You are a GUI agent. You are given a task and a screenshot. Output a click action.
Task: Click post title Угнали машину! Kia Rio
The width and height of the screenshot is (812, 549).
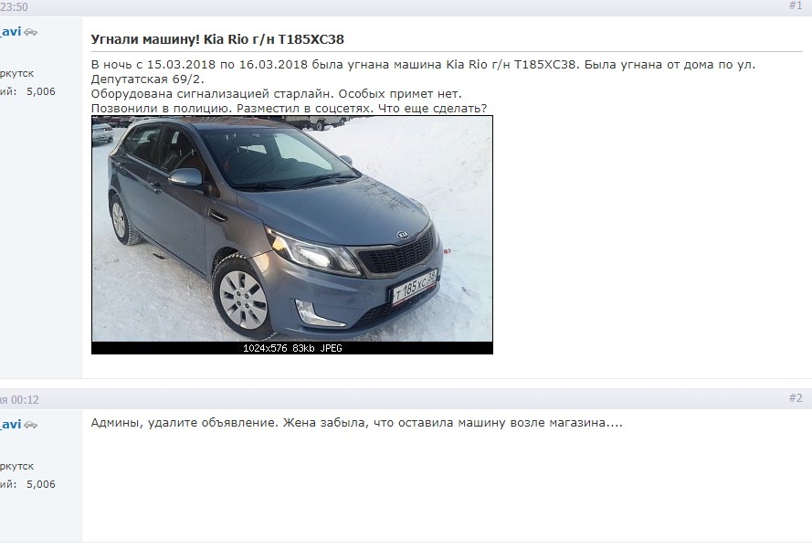tap(217, 39)
